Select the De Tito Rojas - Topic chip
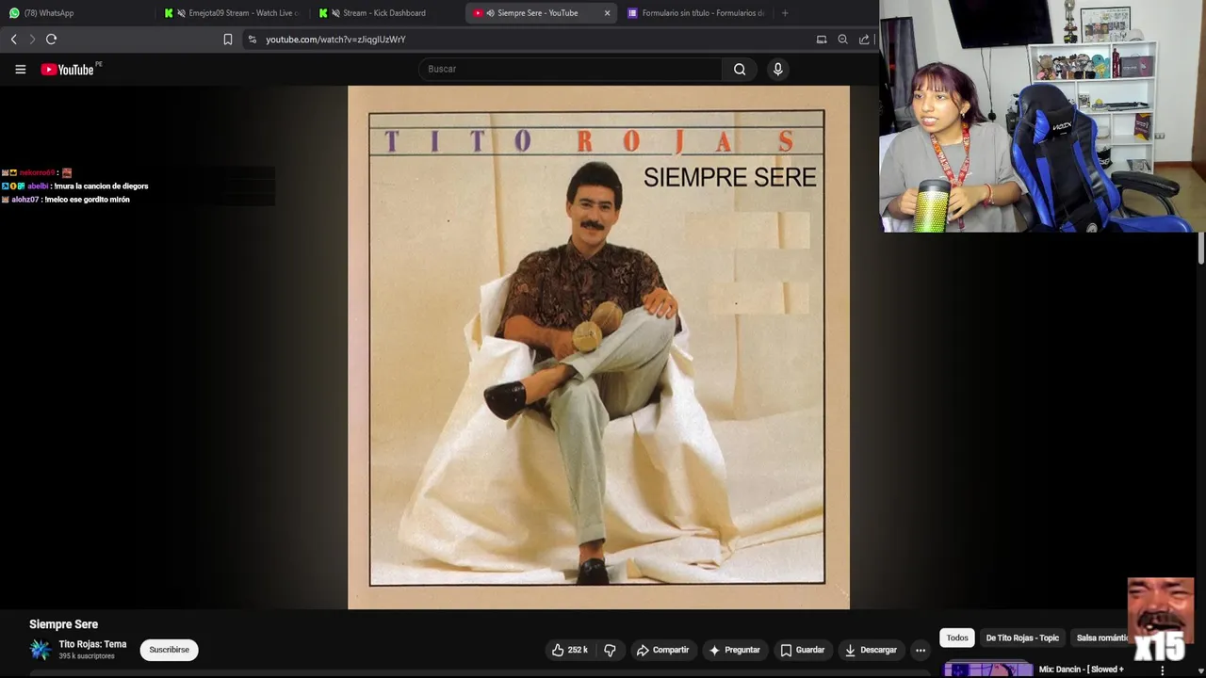Image resolution: width=1206 pixels, height=678 pixels. pyautogui.click(x=1022, y=638)
